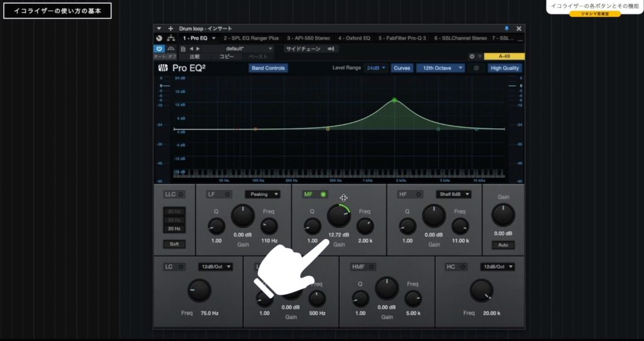Click the MF gain value 12.72 dB
The width and height of the screenshot is (644, 341).
coord(338,235)
